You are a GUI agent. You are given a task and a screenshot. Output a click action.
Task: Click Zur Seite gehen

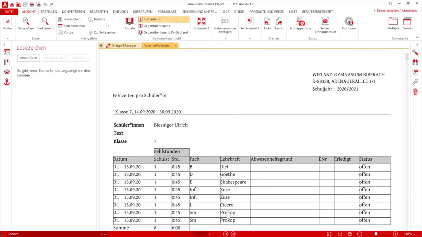(103, 33)
